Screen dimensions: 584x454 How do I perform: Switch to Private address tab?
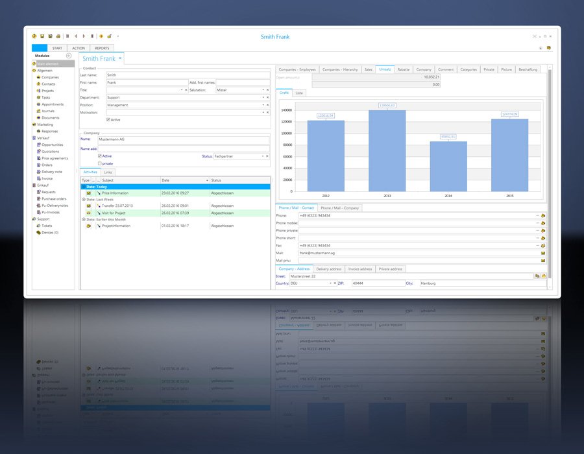[391, 269]
